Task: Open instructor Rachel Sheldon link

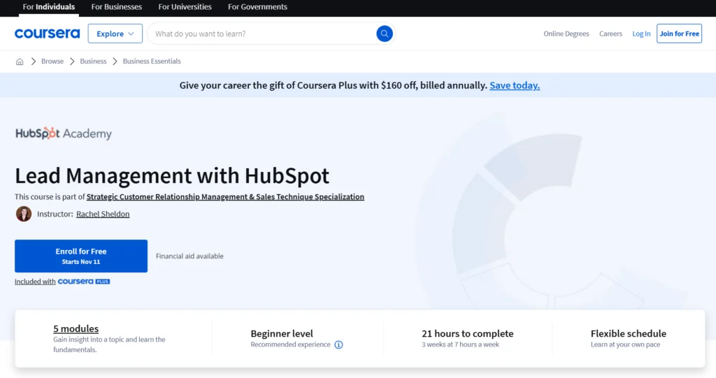Action: click(x=103, y=214)
